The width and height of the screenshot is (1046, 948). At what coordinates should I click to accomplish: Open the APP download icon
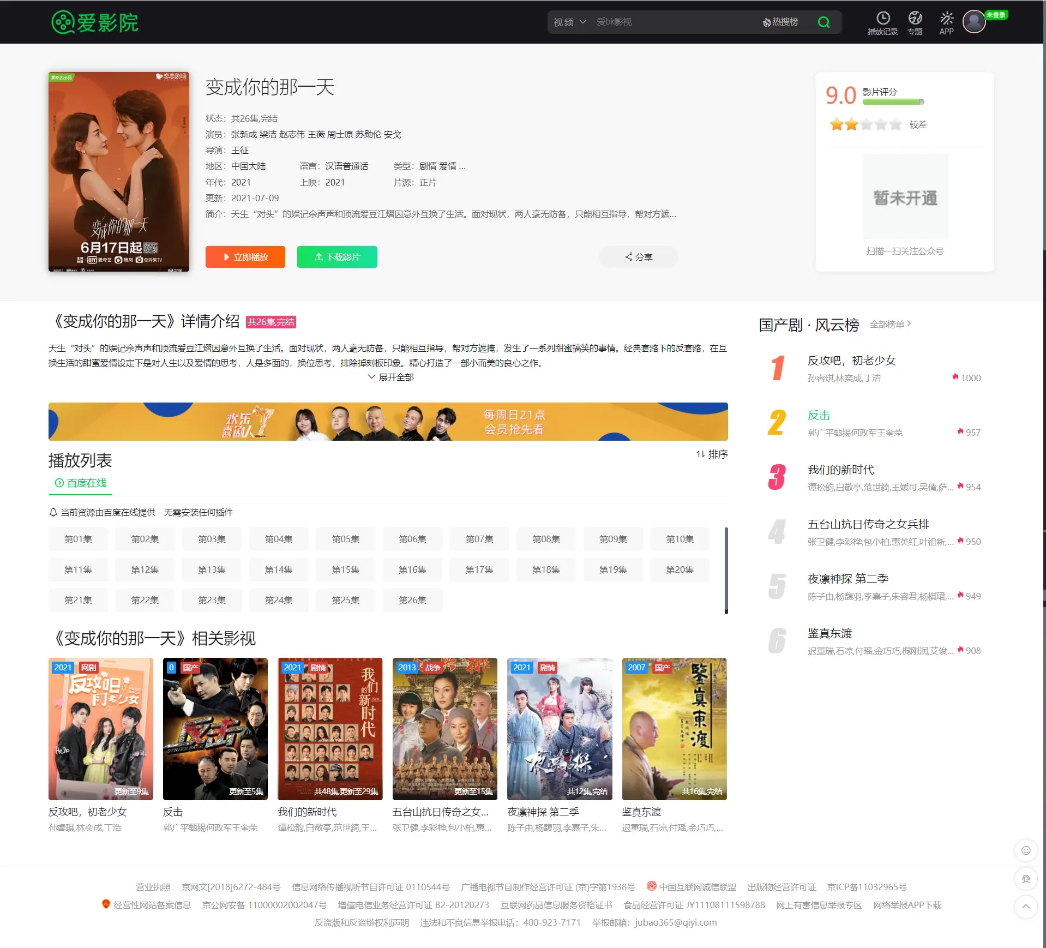tap(947, 18)
